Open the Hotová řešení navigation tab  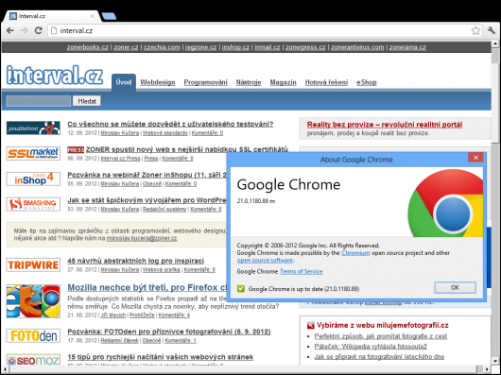pyautogui.click(x=326, y=82)
